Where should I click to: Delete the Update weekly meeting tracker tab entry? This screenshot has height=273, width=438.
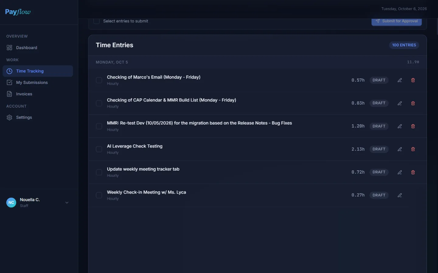(x=413, y=172)
